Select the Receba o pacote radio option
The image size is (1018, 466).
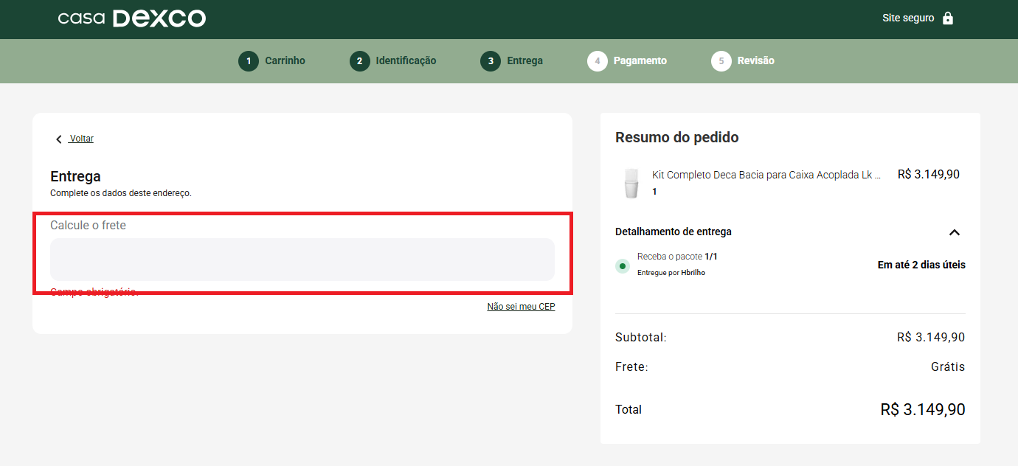click(x=623, y=265)
